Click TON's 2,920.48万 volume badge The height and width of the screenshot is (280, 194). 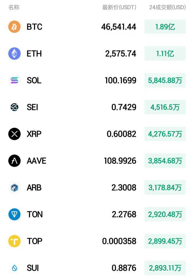coord(165,214)
